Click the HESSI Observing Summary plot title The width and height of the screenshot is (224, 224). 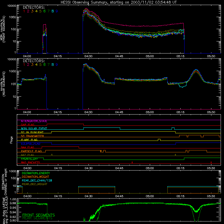[x=118, y=3]
